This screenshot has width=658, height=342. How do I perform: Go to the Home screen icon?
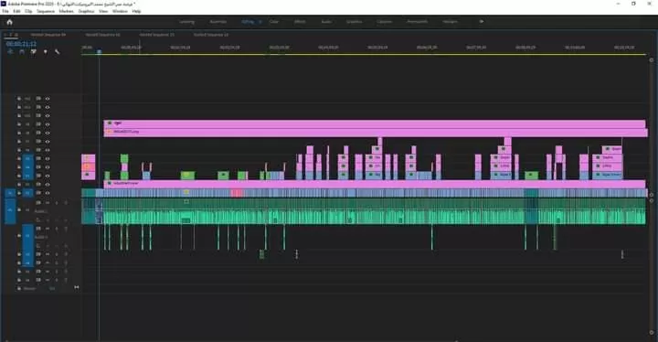[10, 22]
